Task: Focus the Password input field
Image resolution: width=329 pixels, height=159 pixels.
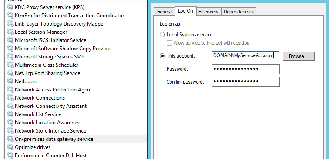Action: [x=246, y=69]
